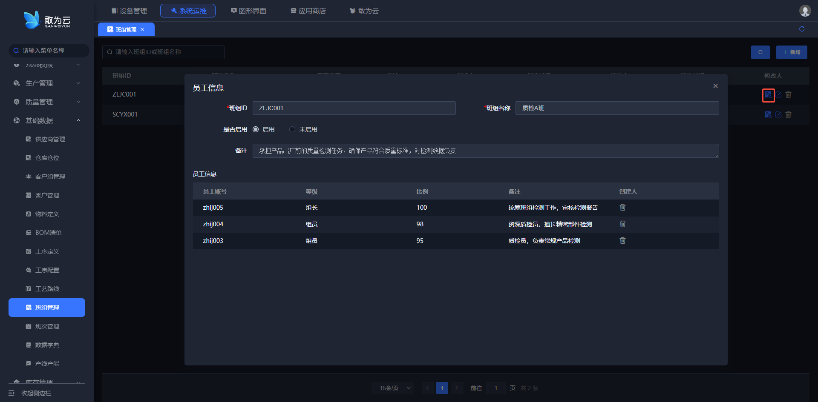Click the user avatar in top right
The image size is (818, 402).
(805, 11)
